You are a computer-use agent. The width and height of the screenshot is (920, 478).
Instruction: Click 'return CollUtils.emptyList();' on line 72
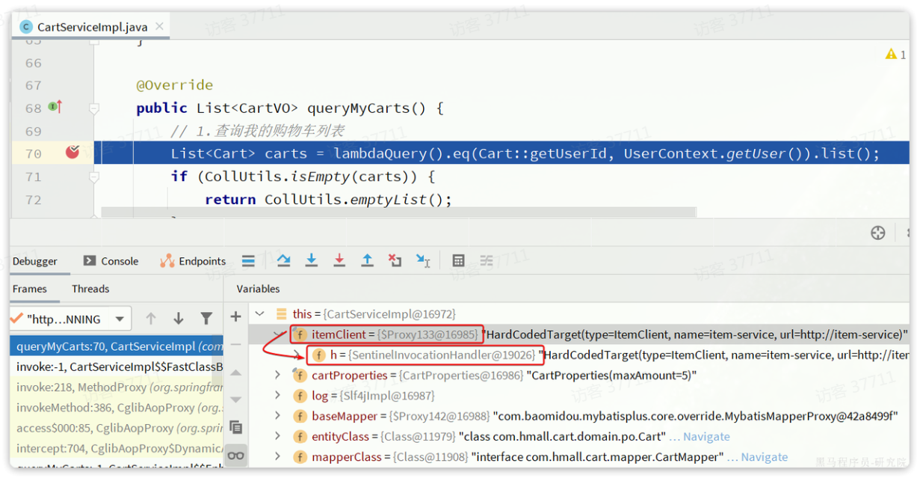(x=329, y=200)
